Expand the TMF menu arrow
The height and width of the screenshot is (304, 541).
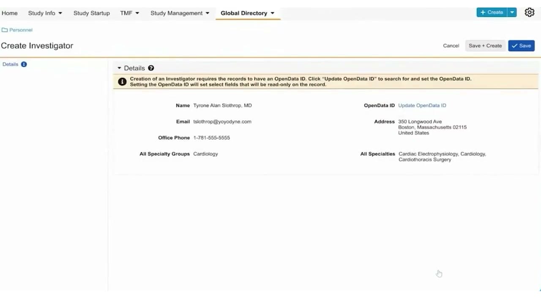[x=137, y=13]
